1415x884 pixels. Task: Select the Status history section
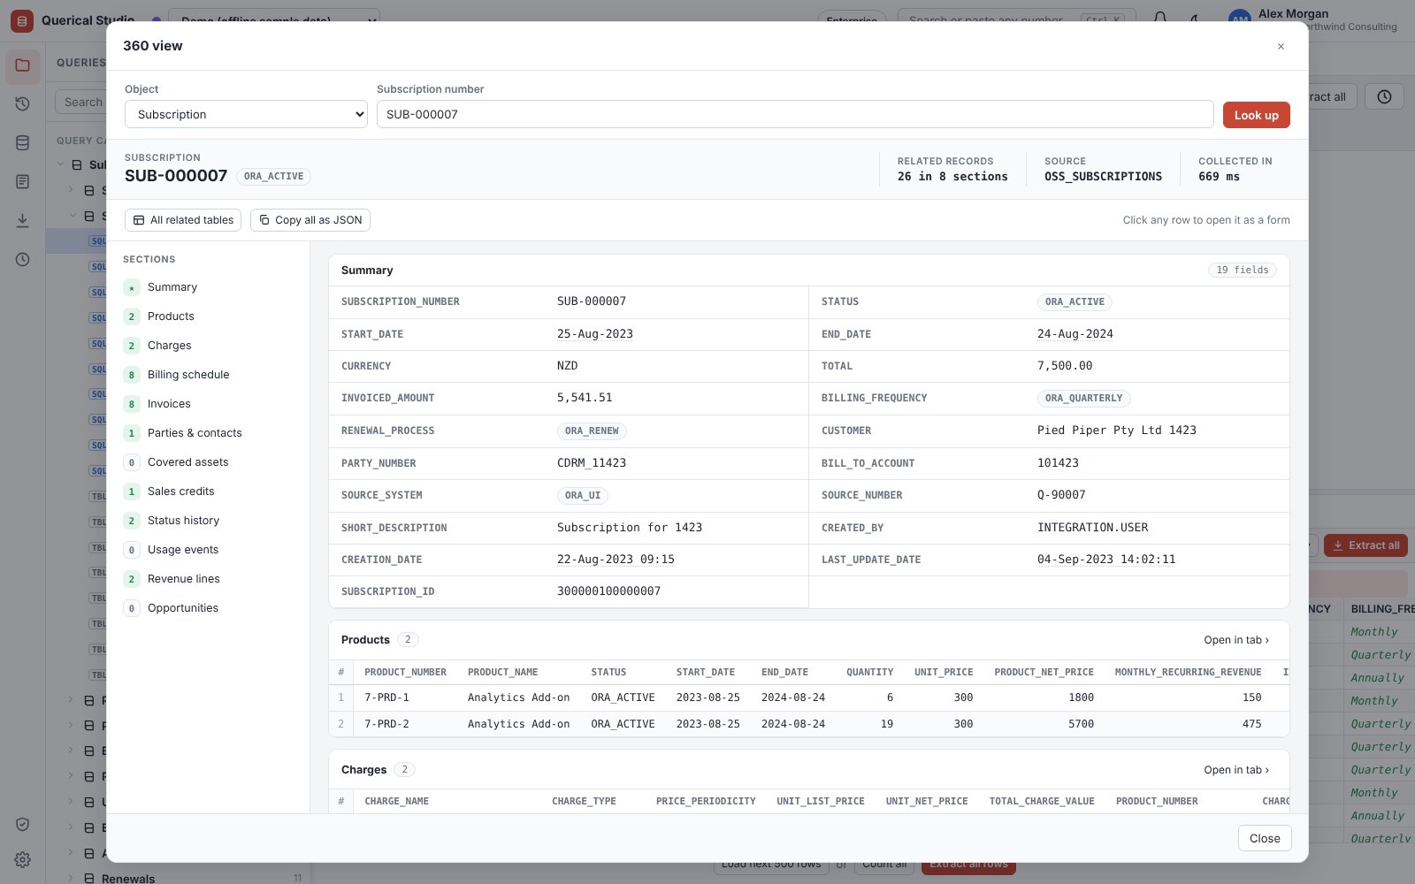209,521
